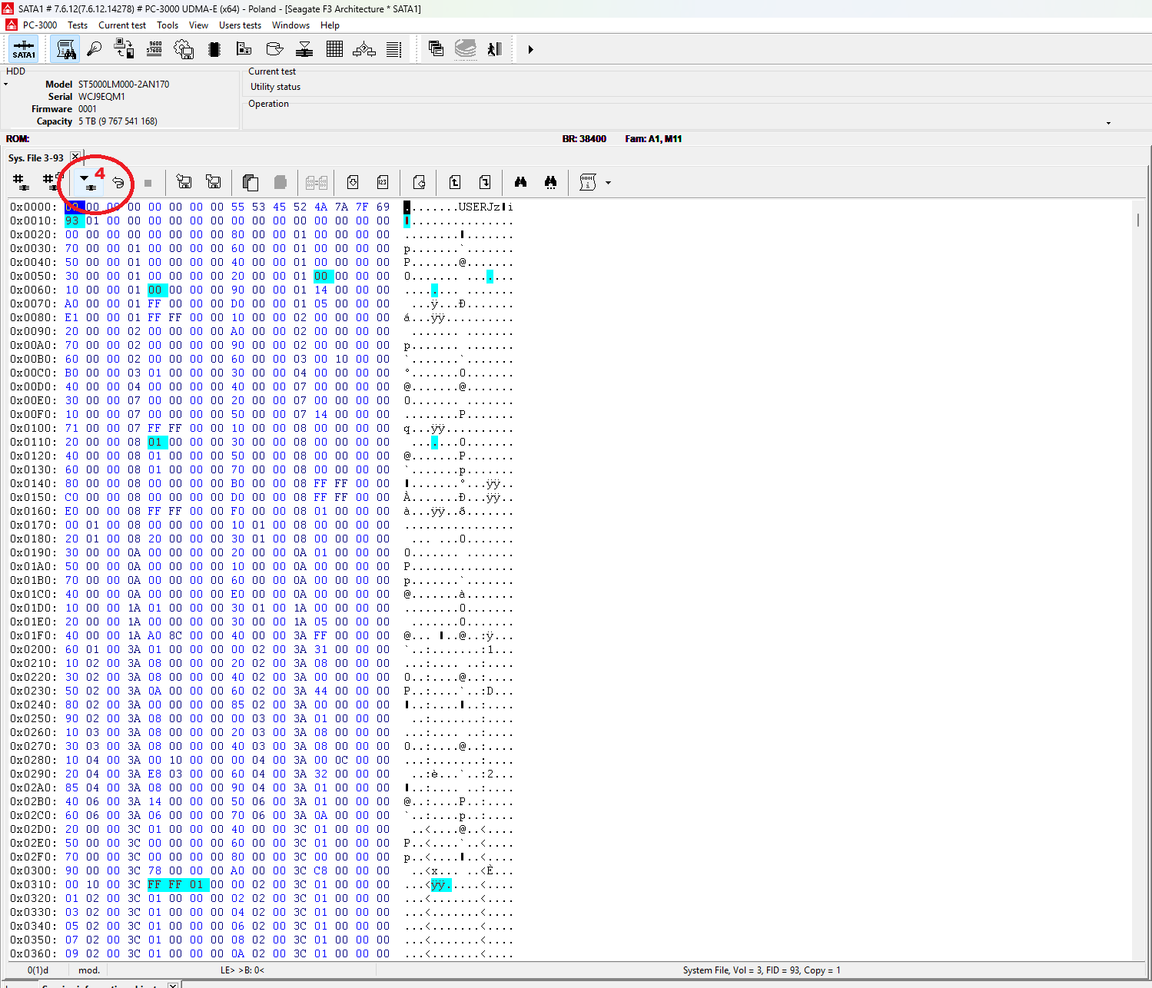Click the flowchart icon with question mark

pos(364,50)
